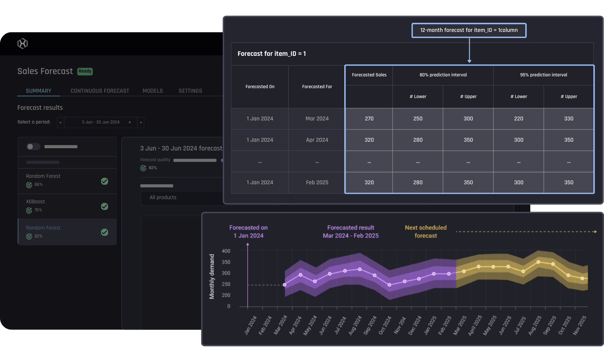Click the Mar 2024 cell

(317, 119)
